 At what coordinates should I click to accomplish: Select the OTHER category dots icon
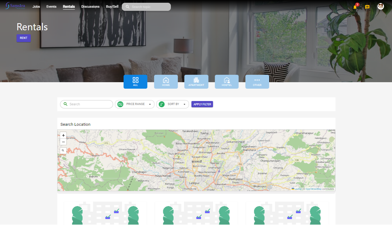pos(257,80)
